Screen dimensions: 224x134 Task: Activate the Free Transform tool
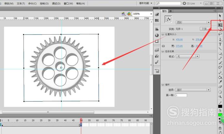pos(220,25)
